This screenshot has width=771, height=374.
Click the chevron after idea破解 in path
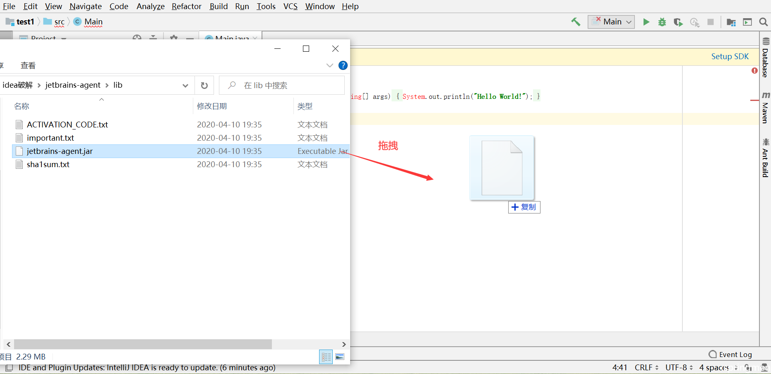[39, 85]
